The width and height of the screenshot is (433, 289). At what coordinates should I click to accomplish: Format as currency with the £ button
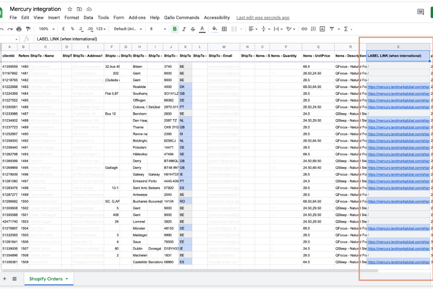click(64, 29)
